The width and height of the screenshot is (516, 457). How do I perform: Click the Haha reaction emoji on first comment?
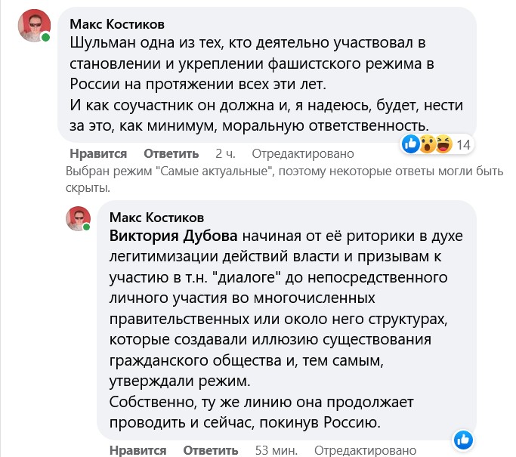coord(443,144)
